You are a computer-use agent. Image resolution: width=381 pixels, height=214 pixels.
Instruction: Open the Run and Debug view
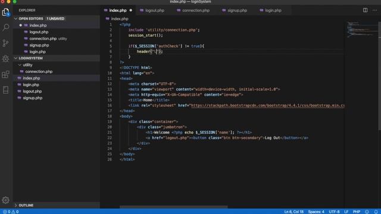coord(5,58)
